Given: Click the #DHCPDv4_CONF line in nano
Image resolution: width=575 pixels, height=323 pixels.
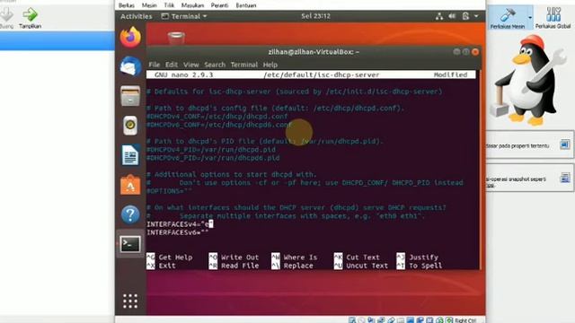Looking at the screenshot, I should point(217,116).
